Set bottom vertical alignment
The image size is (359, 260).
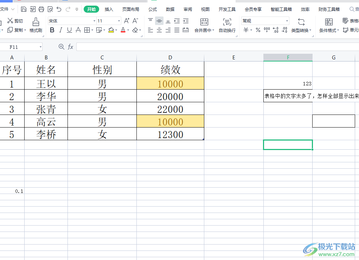click(x=168, y=21)
